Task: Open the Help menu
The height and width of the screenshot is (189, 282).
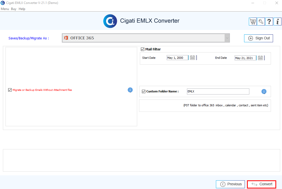Action: pyautogui.click(x=22, y=9)
